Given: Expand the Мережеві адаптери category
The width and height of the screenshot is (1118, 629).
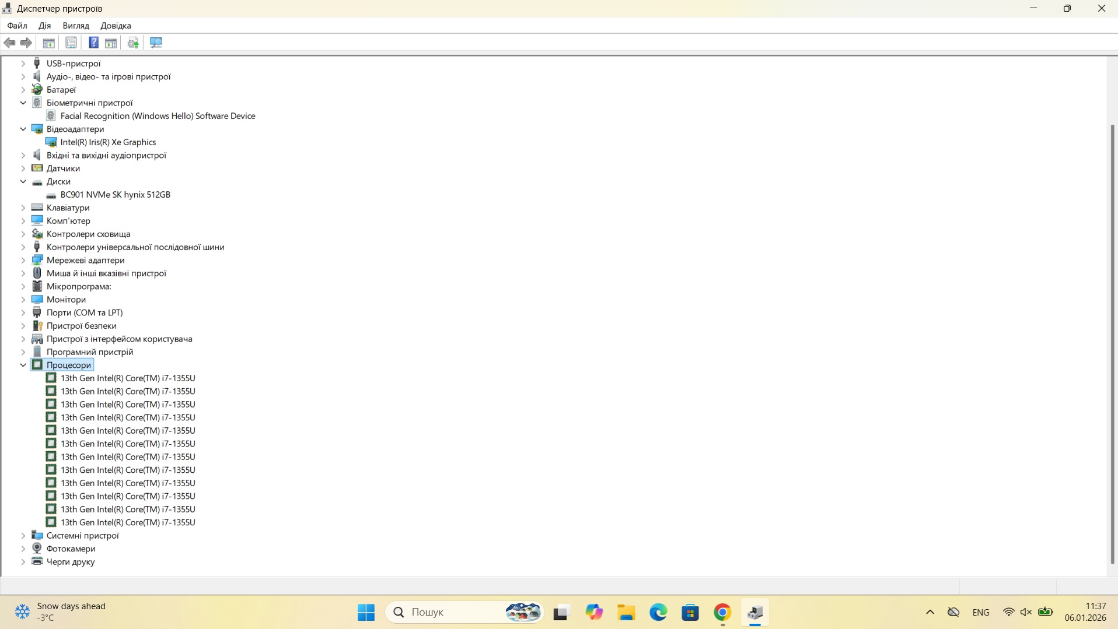Looking at the screenshot, I should [x=23, y=260].
